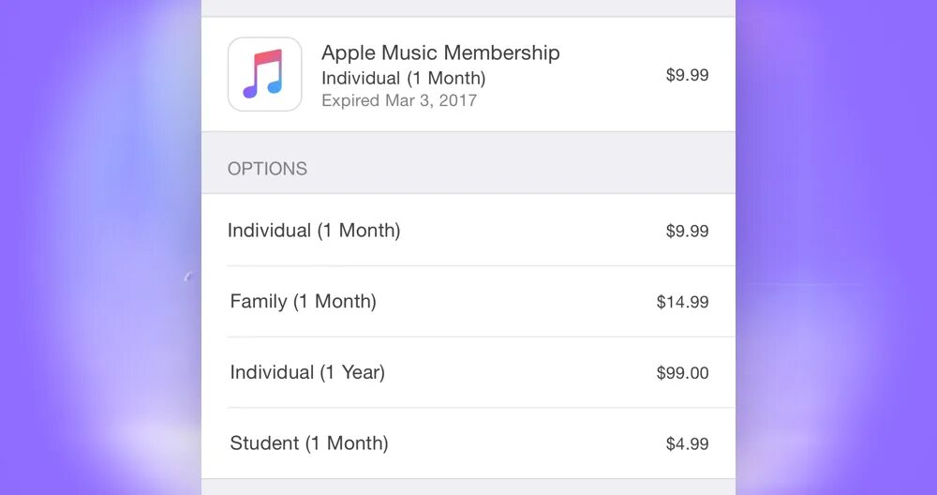Tap the $99.00 yearly price
Screen dimensions: 937x495
tap(682, 373)
